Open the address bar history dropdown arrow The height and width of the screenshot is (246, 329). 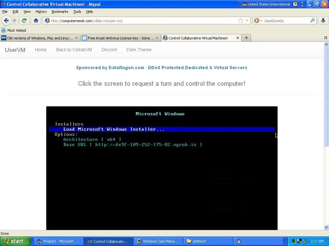point(247,21)
